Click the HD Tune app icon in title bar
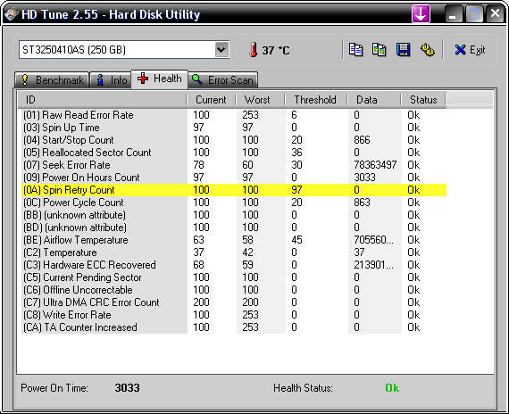Viewport: 509px width, 414px height. pos(11,14)
